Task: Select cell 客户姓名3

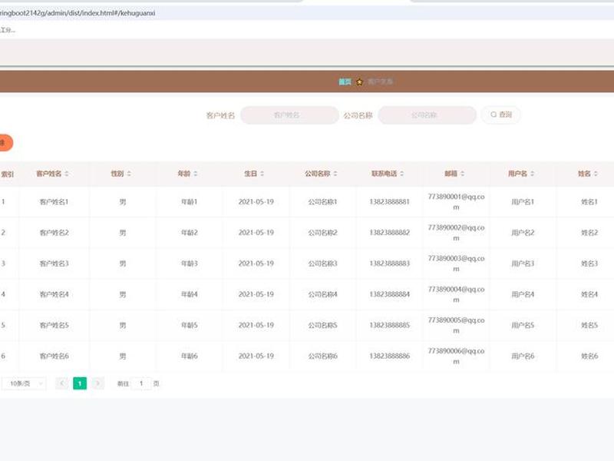Action: (x=54, y=264)
